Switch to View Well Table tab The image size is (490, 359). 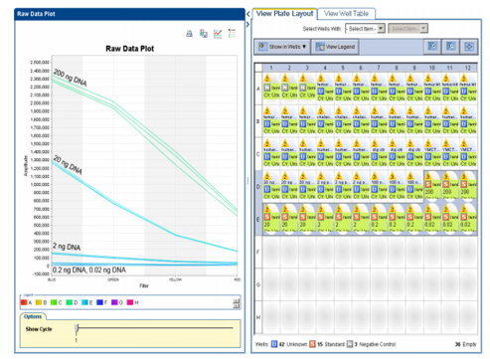(x=346, y=14)
